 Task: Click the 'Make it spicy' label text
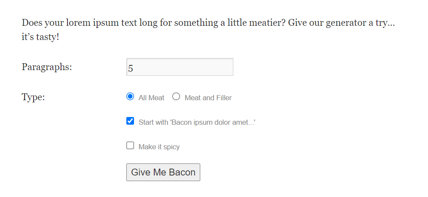(159, 147)
